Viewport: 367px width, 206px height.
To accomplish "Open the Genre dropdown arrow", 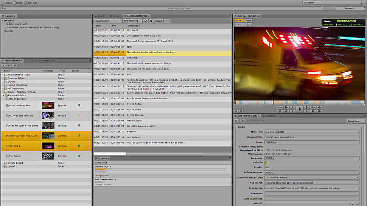I will tap(358, 142).
